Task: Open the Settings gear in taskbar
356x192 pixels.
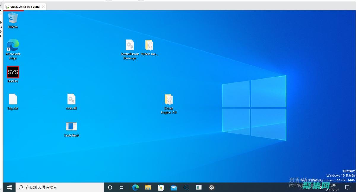Action: pyautogui.click(x=212, y=187)
